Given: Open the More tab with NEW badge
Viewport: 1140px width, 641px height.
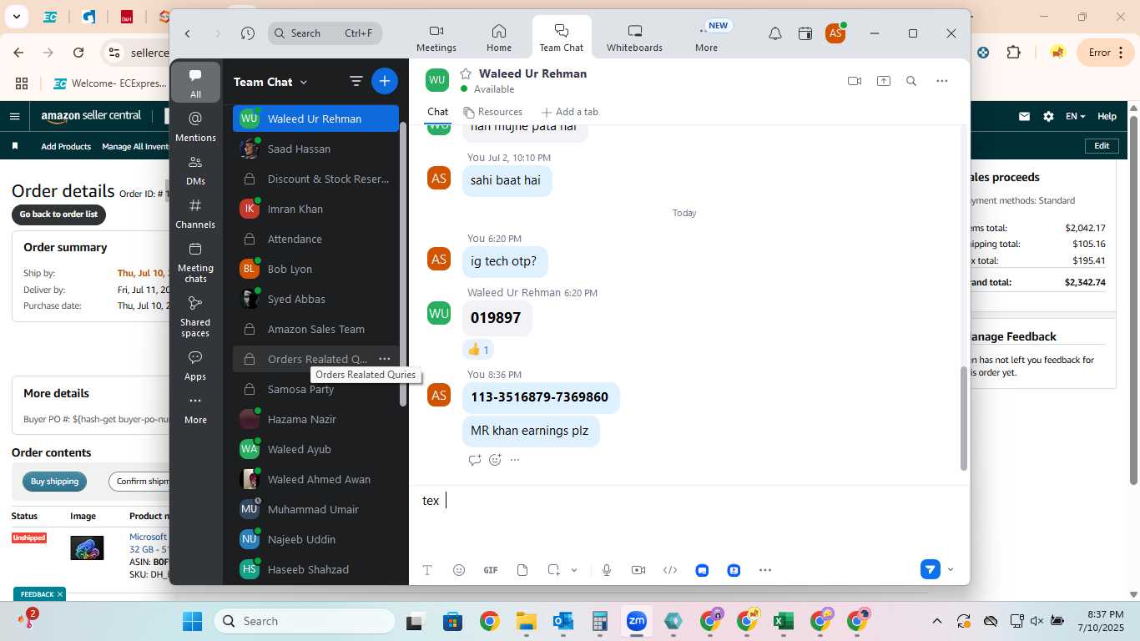Looking at the screenshot, I should (x=707, y=38).
